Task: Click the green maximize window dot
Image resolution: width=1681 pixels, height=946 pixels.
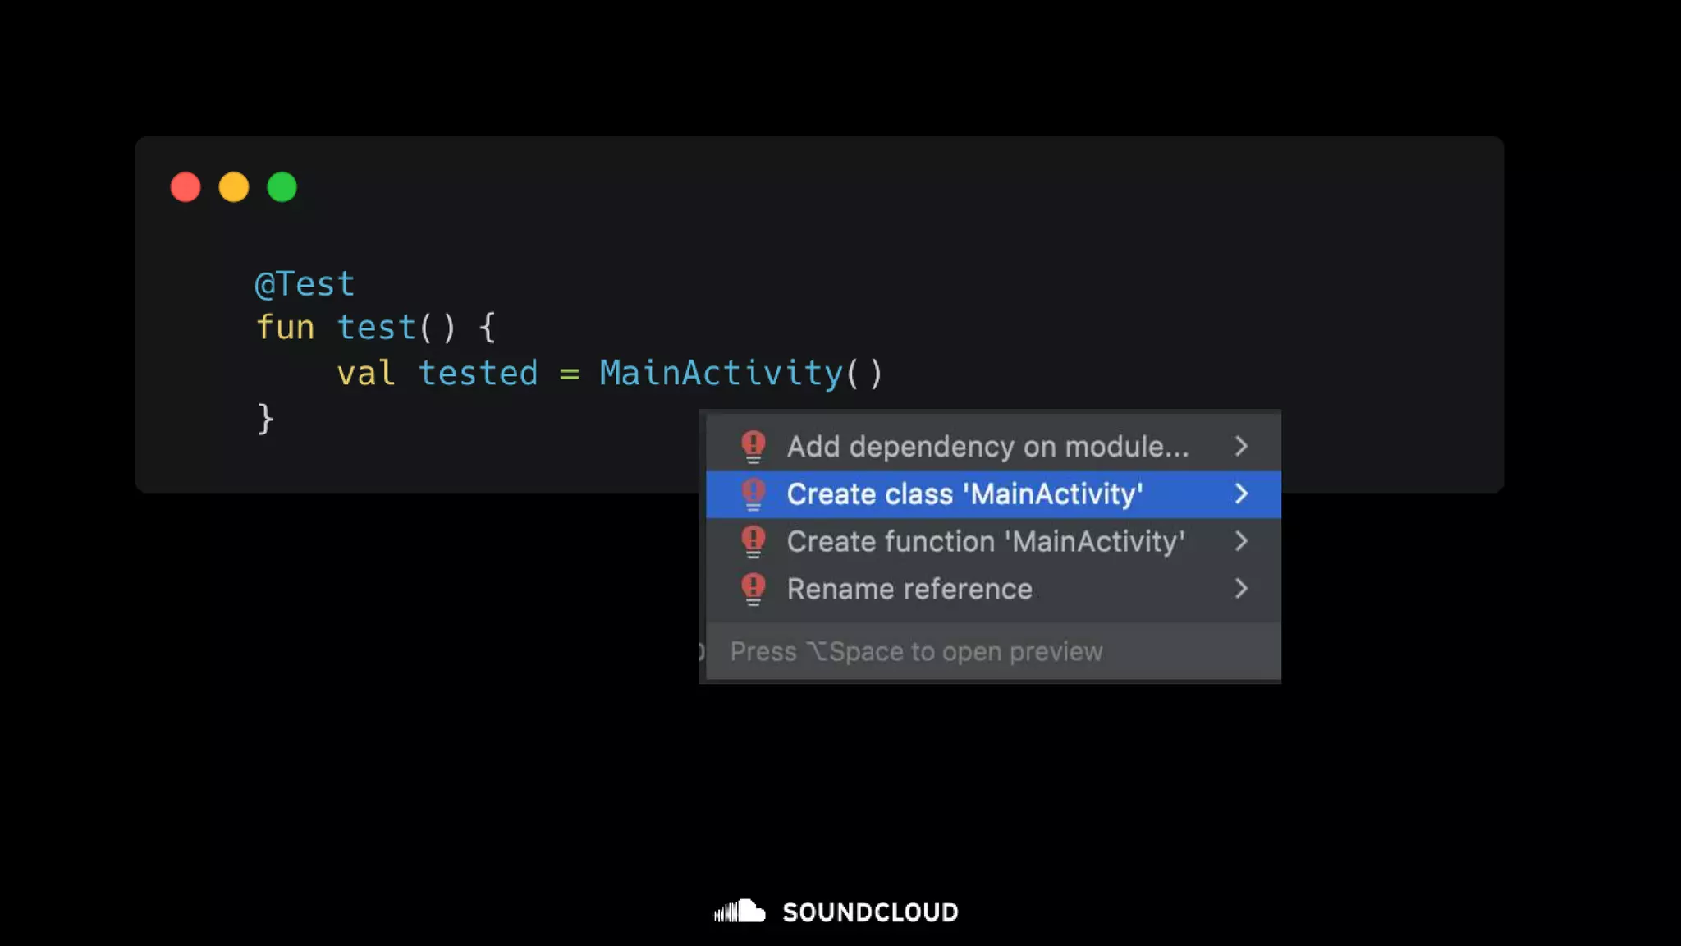Action: click(x=282, y=187)
